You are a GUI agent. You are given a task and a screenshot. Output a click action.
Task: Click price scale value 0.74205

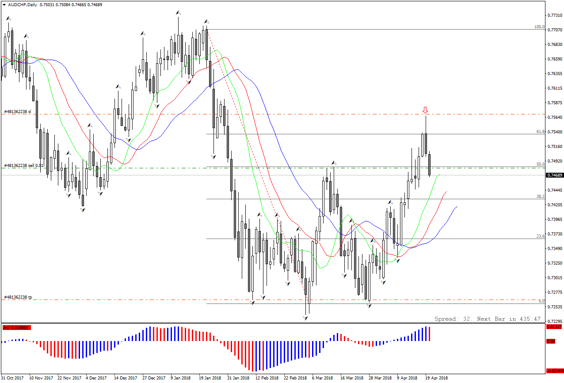555,205
